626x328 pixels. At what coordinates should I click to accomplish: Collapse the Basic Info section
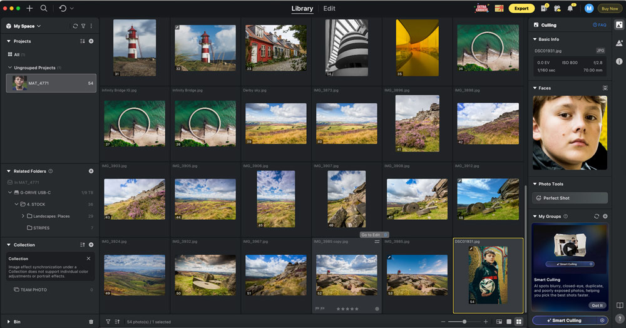tap(535, 39)
